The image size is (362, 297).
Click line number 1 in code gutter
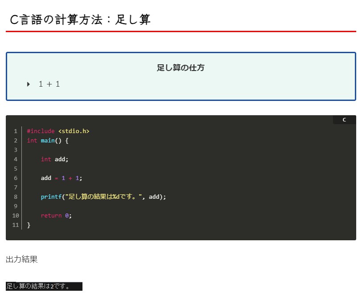[16, 131]
